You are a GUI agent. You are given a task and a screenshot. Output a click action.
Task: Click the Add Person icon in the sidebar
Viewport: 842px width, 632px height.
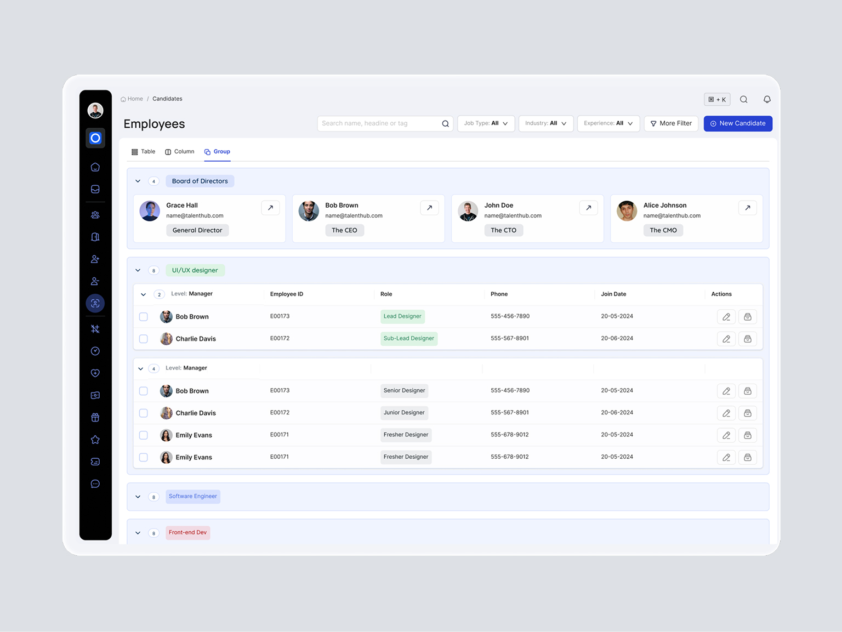click(95, 259)
